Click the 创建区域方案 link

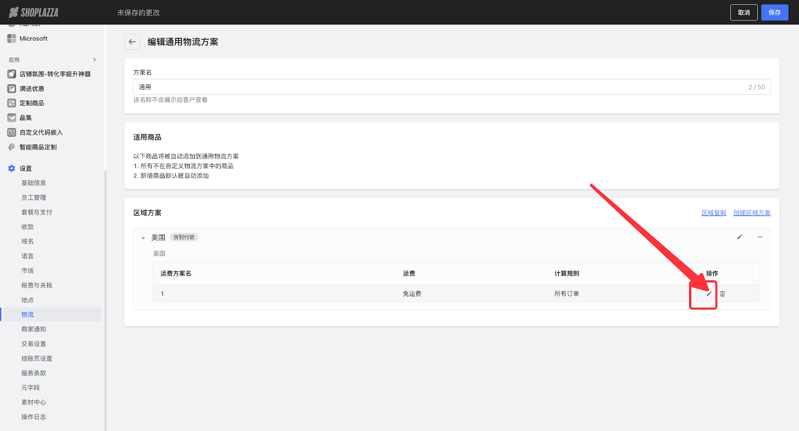752,213
